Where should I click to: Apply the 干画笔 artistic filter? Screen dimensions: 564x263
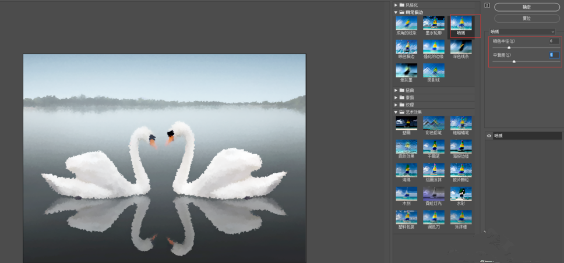(x=433, y=147)
